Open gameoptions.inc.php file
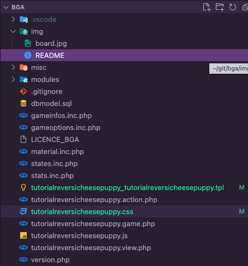The image size is (248, 266). [x=66, y=128]
